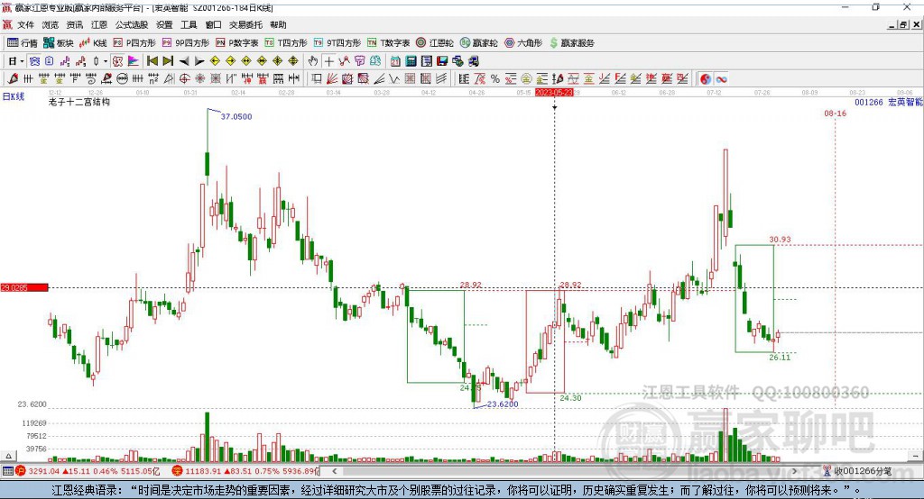The width and height of the screenshot is (924, 499).
Task: Select the hand pan tool
Action: click(313, 61)
